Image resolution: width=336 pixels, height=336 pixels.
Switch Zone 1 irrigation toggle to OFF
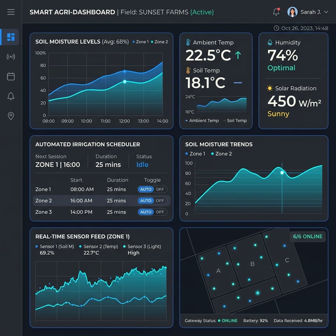pos(160,189)
